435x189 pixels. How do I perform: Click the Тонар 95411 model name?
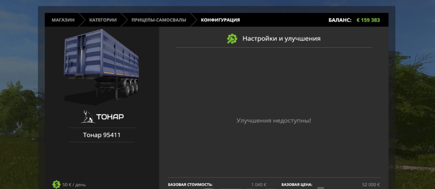click(102, 135)
